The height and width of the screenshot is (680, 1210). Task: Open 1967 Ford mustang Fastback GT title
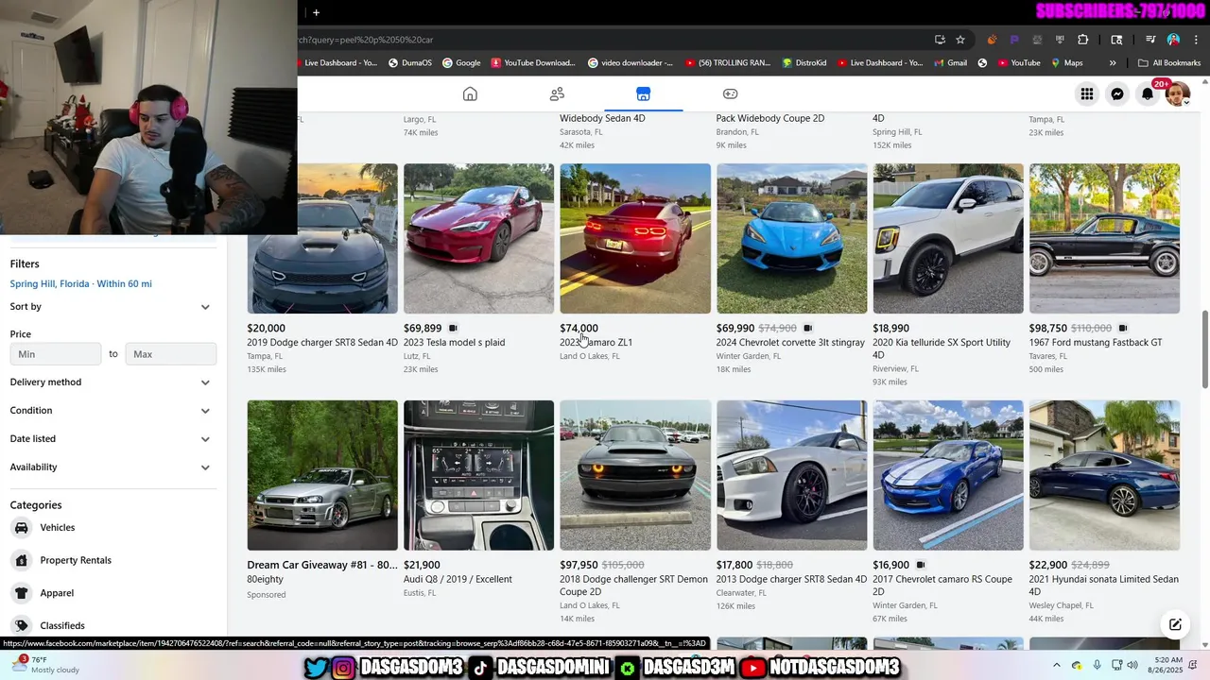[1096, 343]
